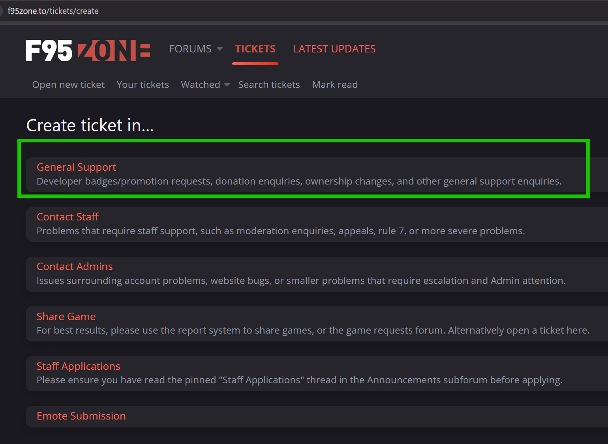Click the Watched menu label

pyautogui.click(x=201, y=85)
